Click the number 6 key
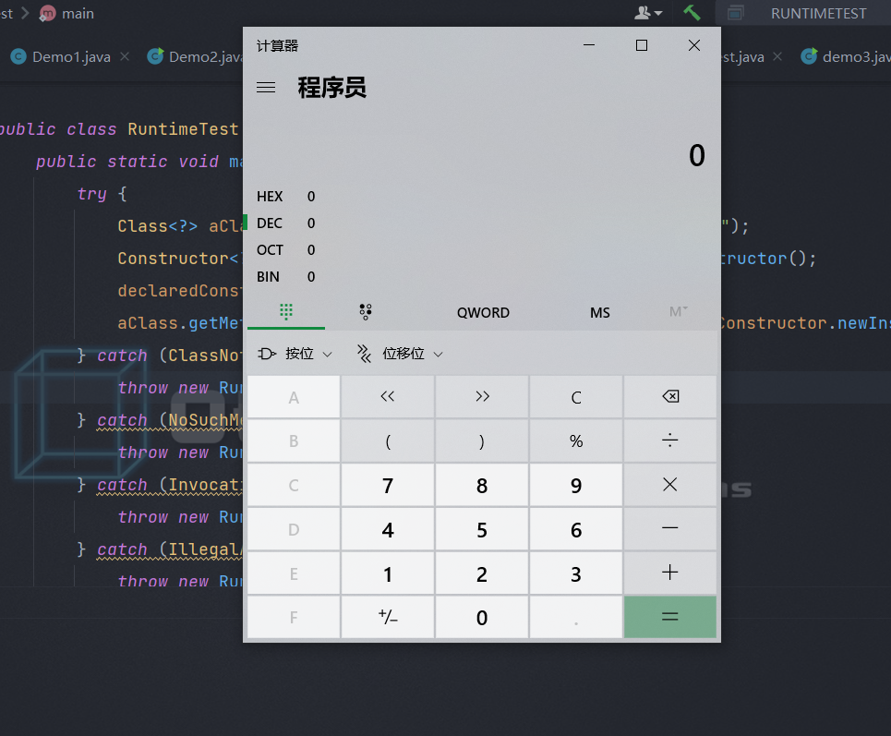891x736 pixels. tap(576, 529)
